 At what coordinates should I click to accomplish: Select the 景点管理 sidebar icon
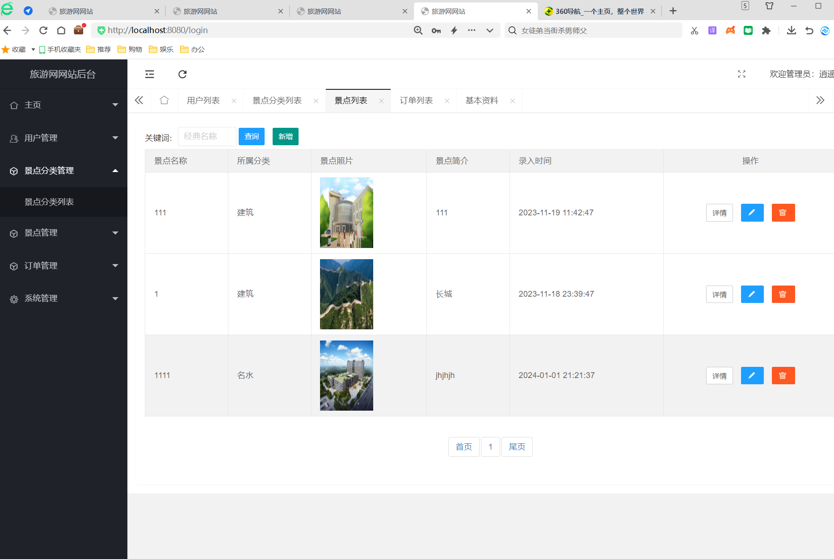coord(13,233)
